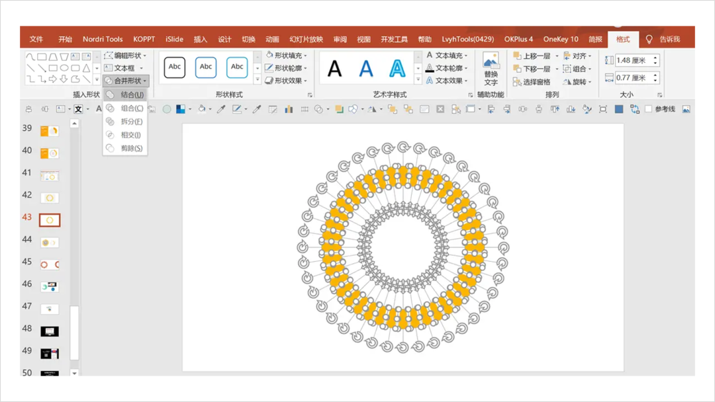Viewport: 715px width, 402px height.
Task: Click the height field spinner arrows
Action: [x=655, y=60]
